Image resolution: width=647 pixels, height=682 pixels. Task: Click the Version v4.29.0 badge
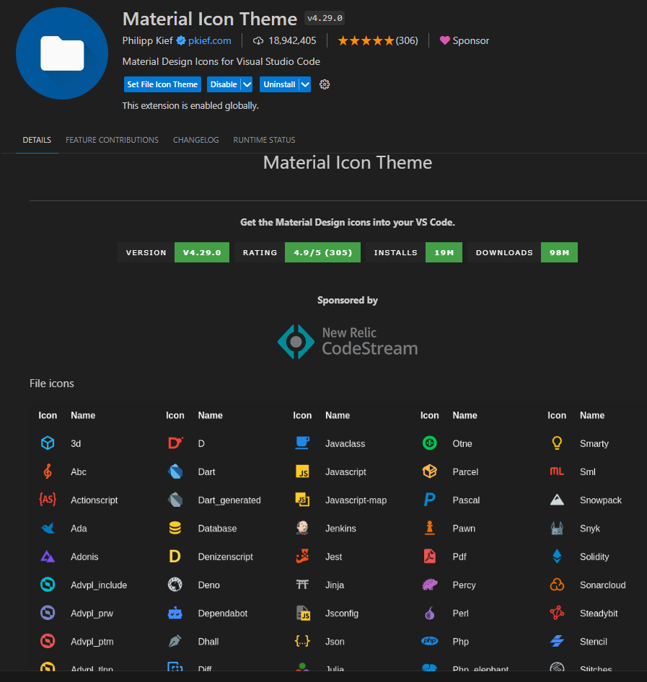pyautogui.click(x=173, y=252)
